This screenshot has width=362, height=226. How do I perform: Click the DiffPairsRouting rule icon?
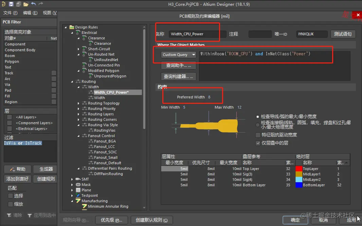(x=91, y=174)
